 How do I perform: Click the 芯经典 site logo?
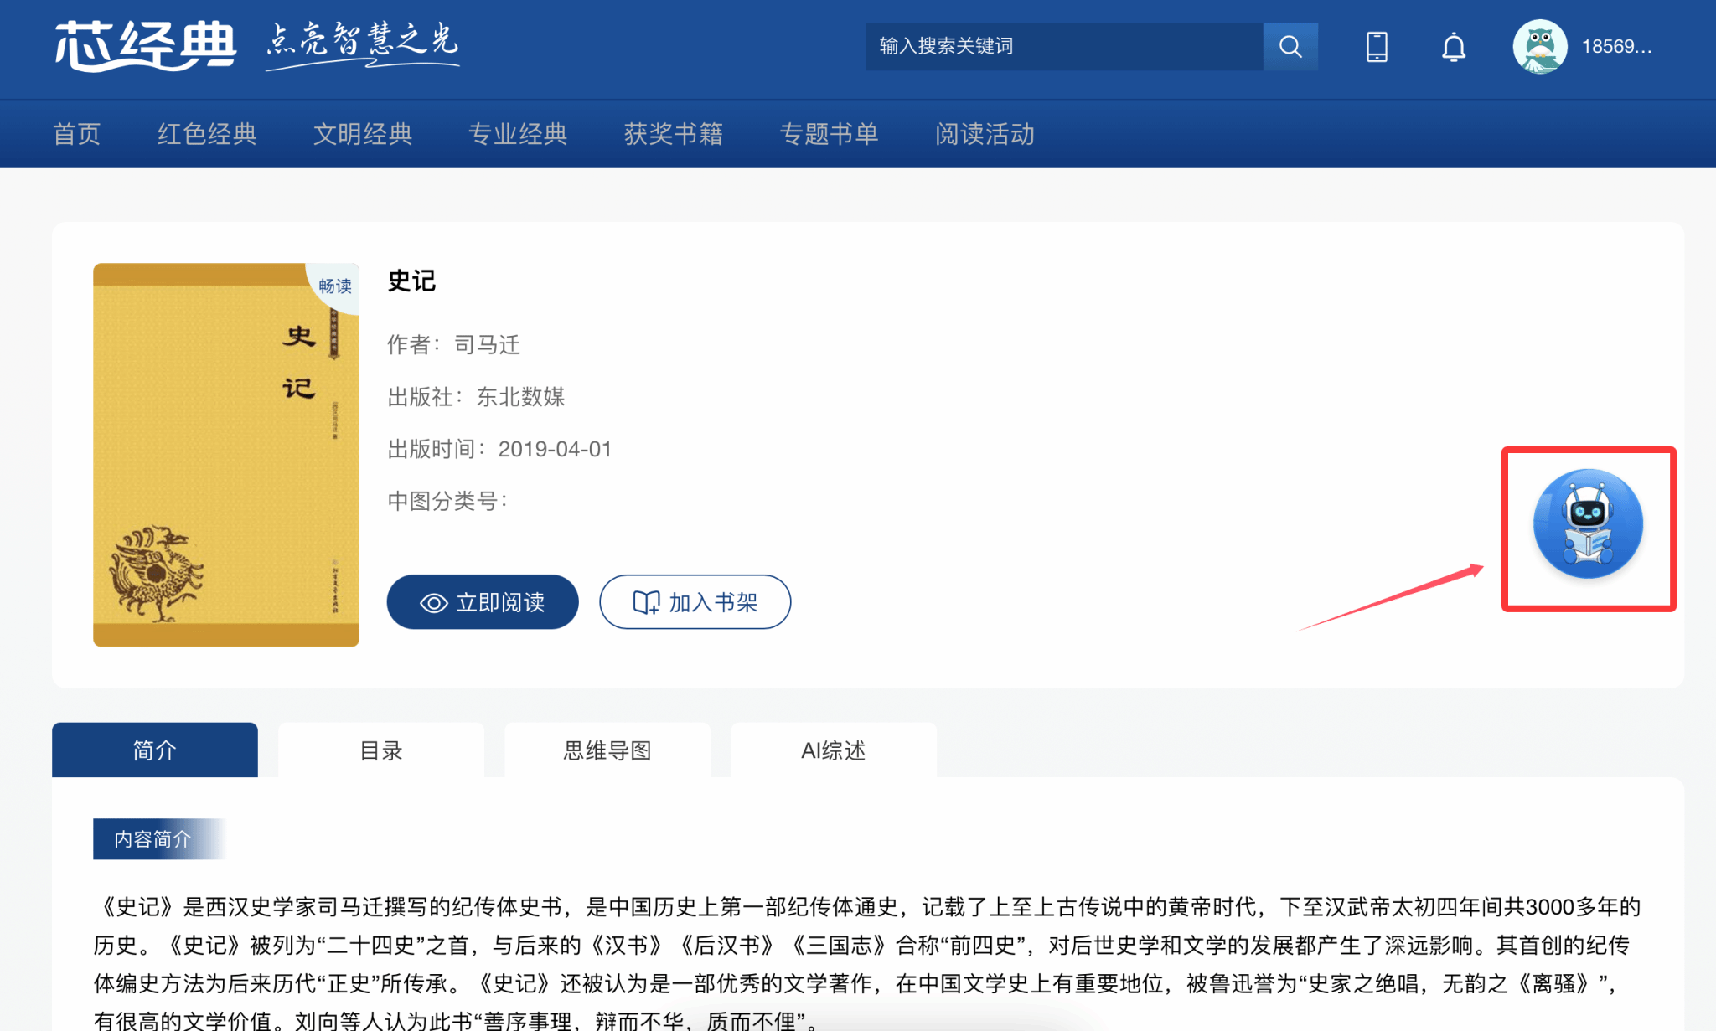(x=145, y=45)
